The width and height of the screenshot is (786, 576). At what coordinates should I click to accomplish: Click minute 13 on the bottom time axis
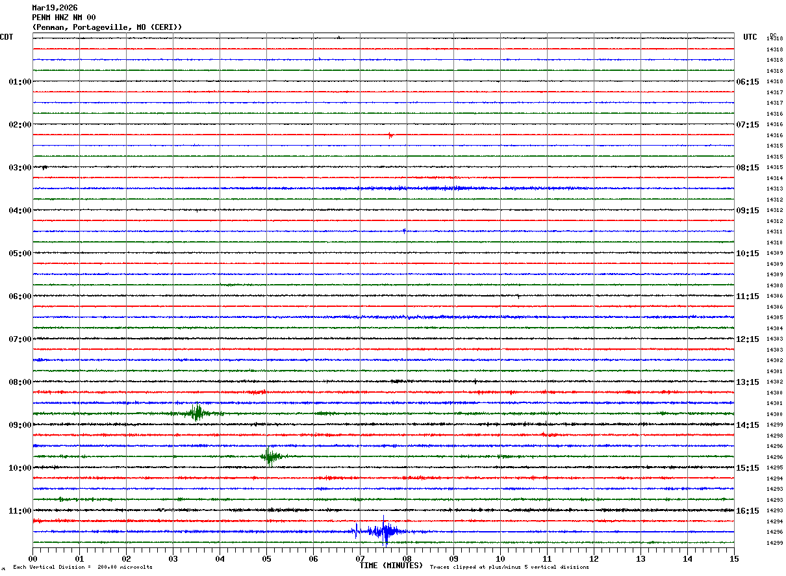640,558
